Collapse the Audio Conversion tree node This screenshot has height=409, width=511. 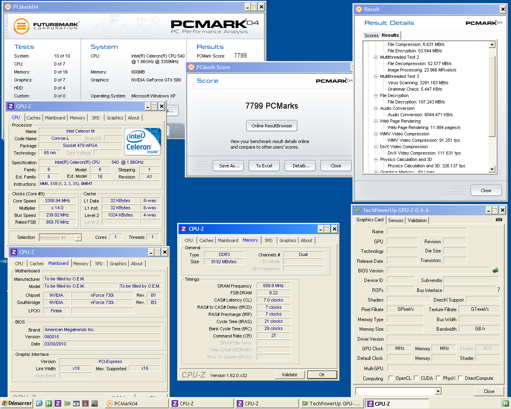(376, 108)
